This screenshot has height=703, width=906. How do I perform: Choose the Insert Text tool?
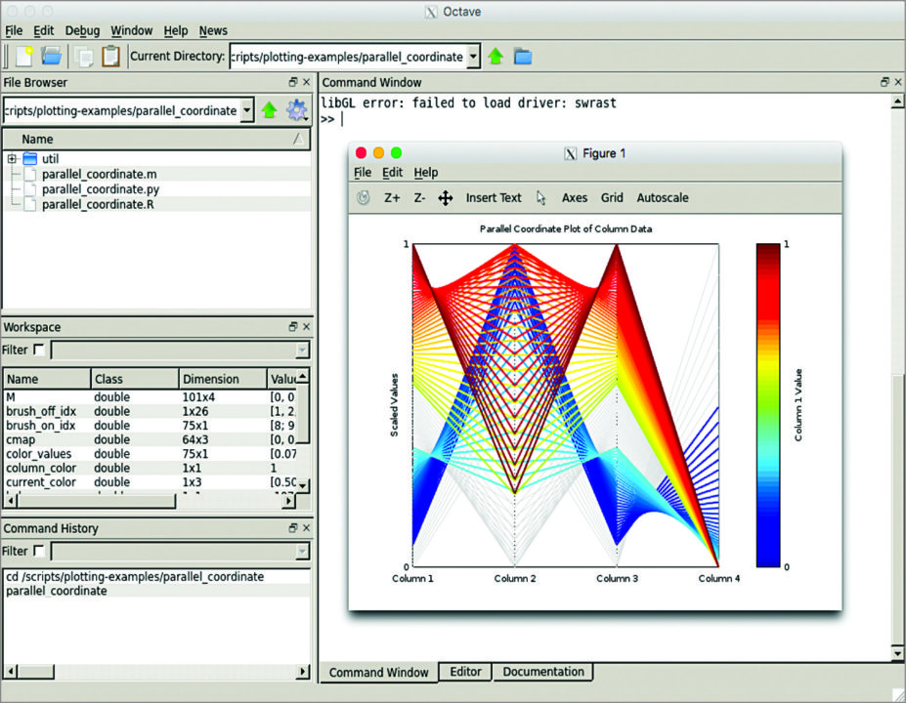[x=494, y=197]
